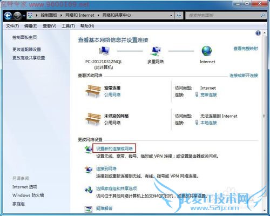Click 网络和共享中心 breadcrumb segment

pyautogui.click(x=117, y=15)
